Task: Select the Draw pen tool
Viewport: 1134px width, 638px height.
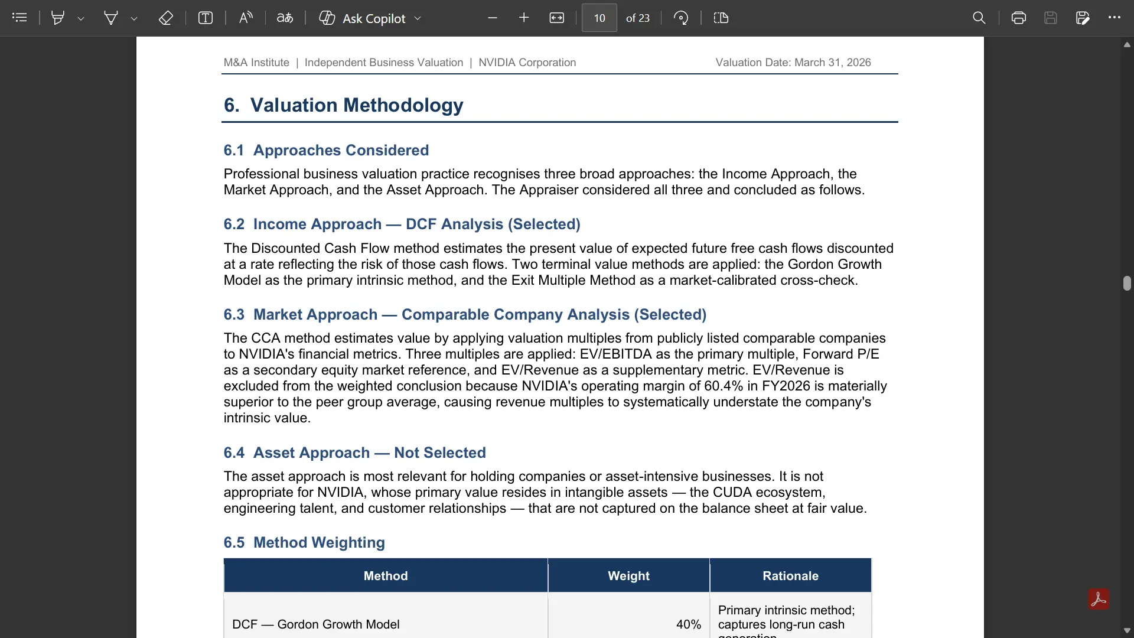Action: pos(110,18)
